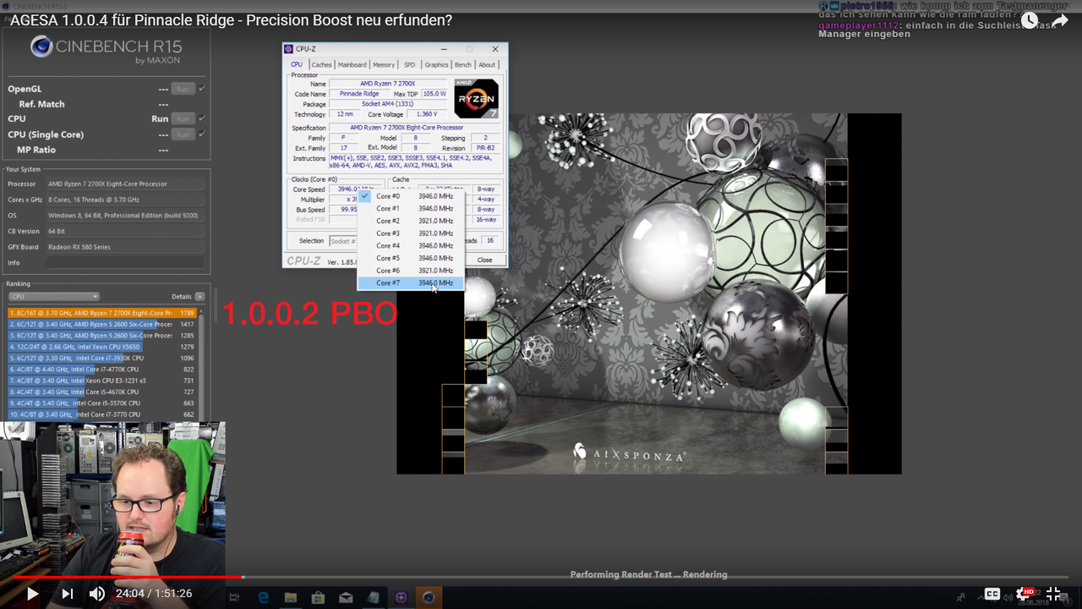The width and height of the screenshot is (1082, 609).
Task: Select the Core i5-3570K ranking row
Action: tap(102, 403)
